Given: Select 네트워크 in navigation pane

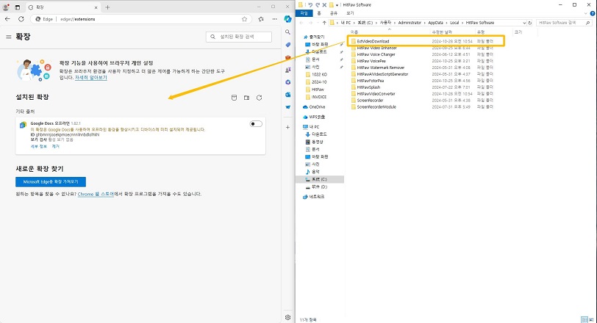Looking at the screenshot, I should pyautogui.click(x=314, y=197).
